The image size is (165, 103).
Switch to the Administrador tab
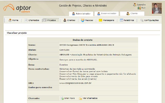pos(81,14)
